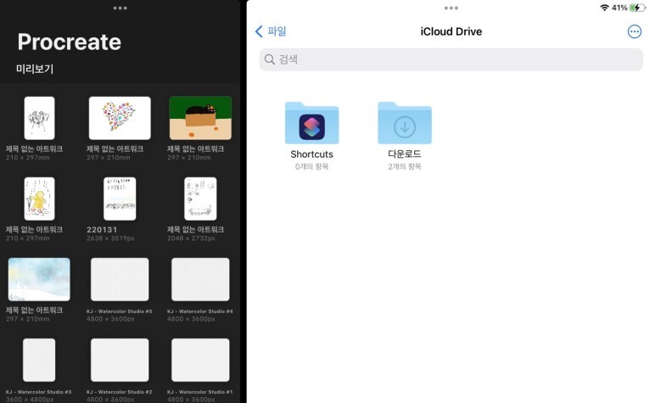Click the 'Shortcuts' folder name label
This screenshot has width=656, height=403.
pyautogui.click(x=311, y=154)
